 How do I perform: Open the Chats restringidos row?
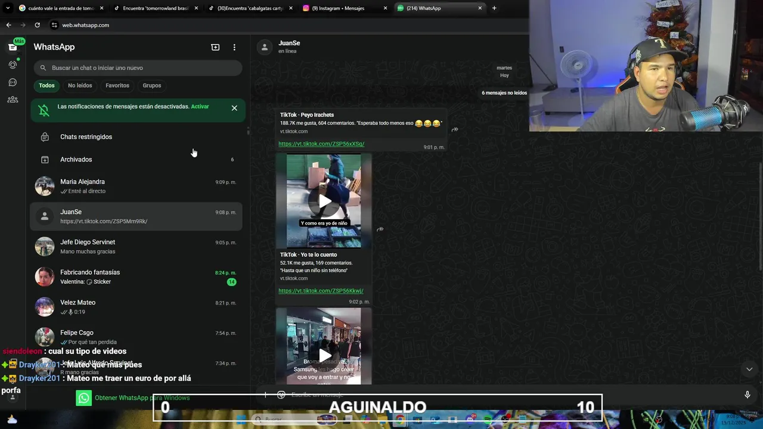pyautogui.click(x=136, y=137)
